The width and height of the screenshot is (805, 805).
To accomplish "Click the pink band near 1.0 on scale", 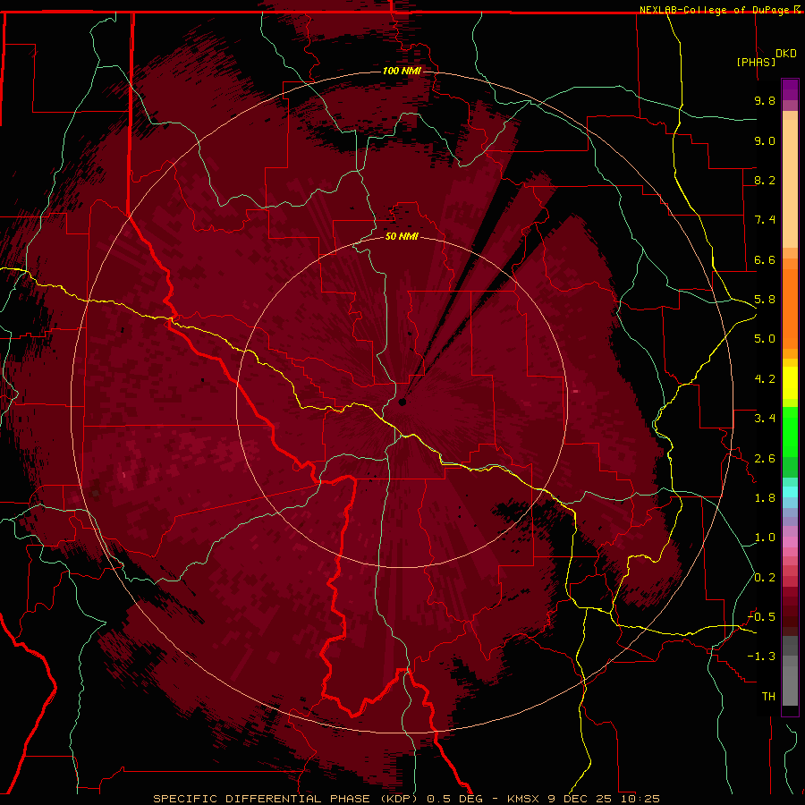I will click(790, 542).
